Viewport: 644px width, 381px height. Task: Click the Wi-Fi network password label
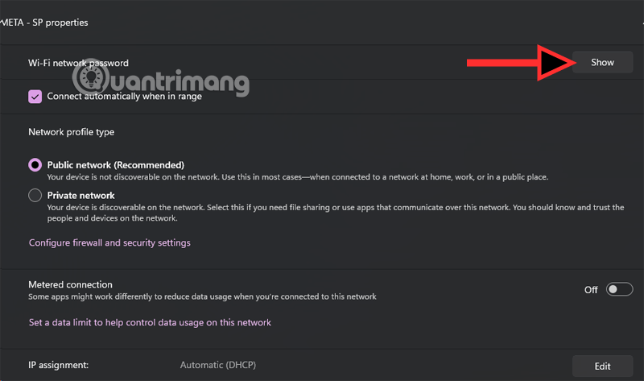(78, 63)
